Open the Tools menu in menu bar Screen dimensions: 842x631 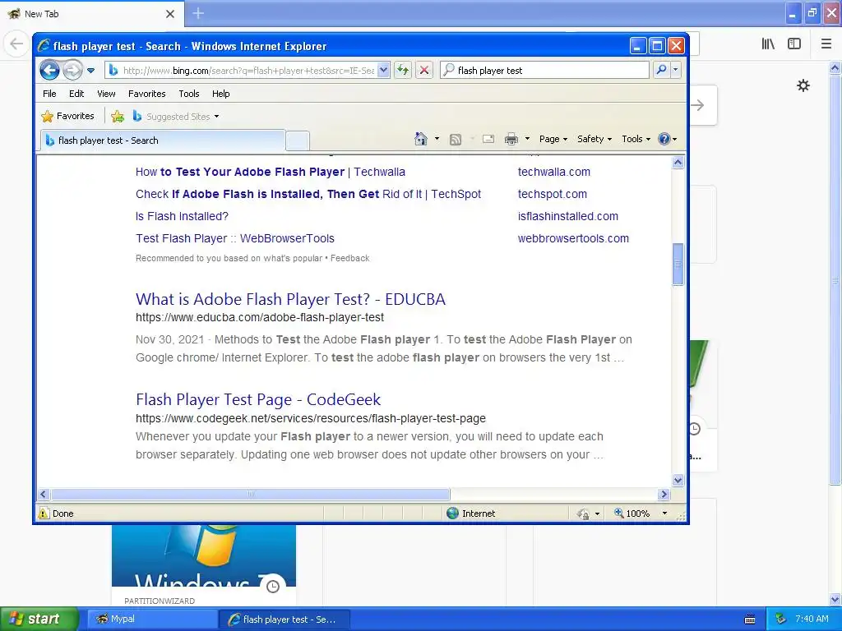click(189, 94)
